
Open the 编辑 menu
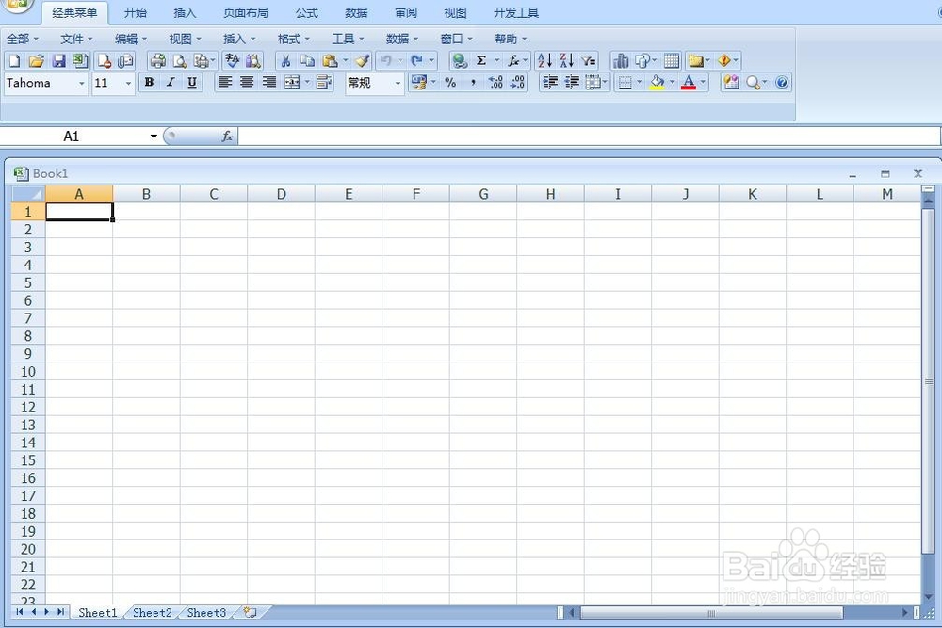(130, 39)
